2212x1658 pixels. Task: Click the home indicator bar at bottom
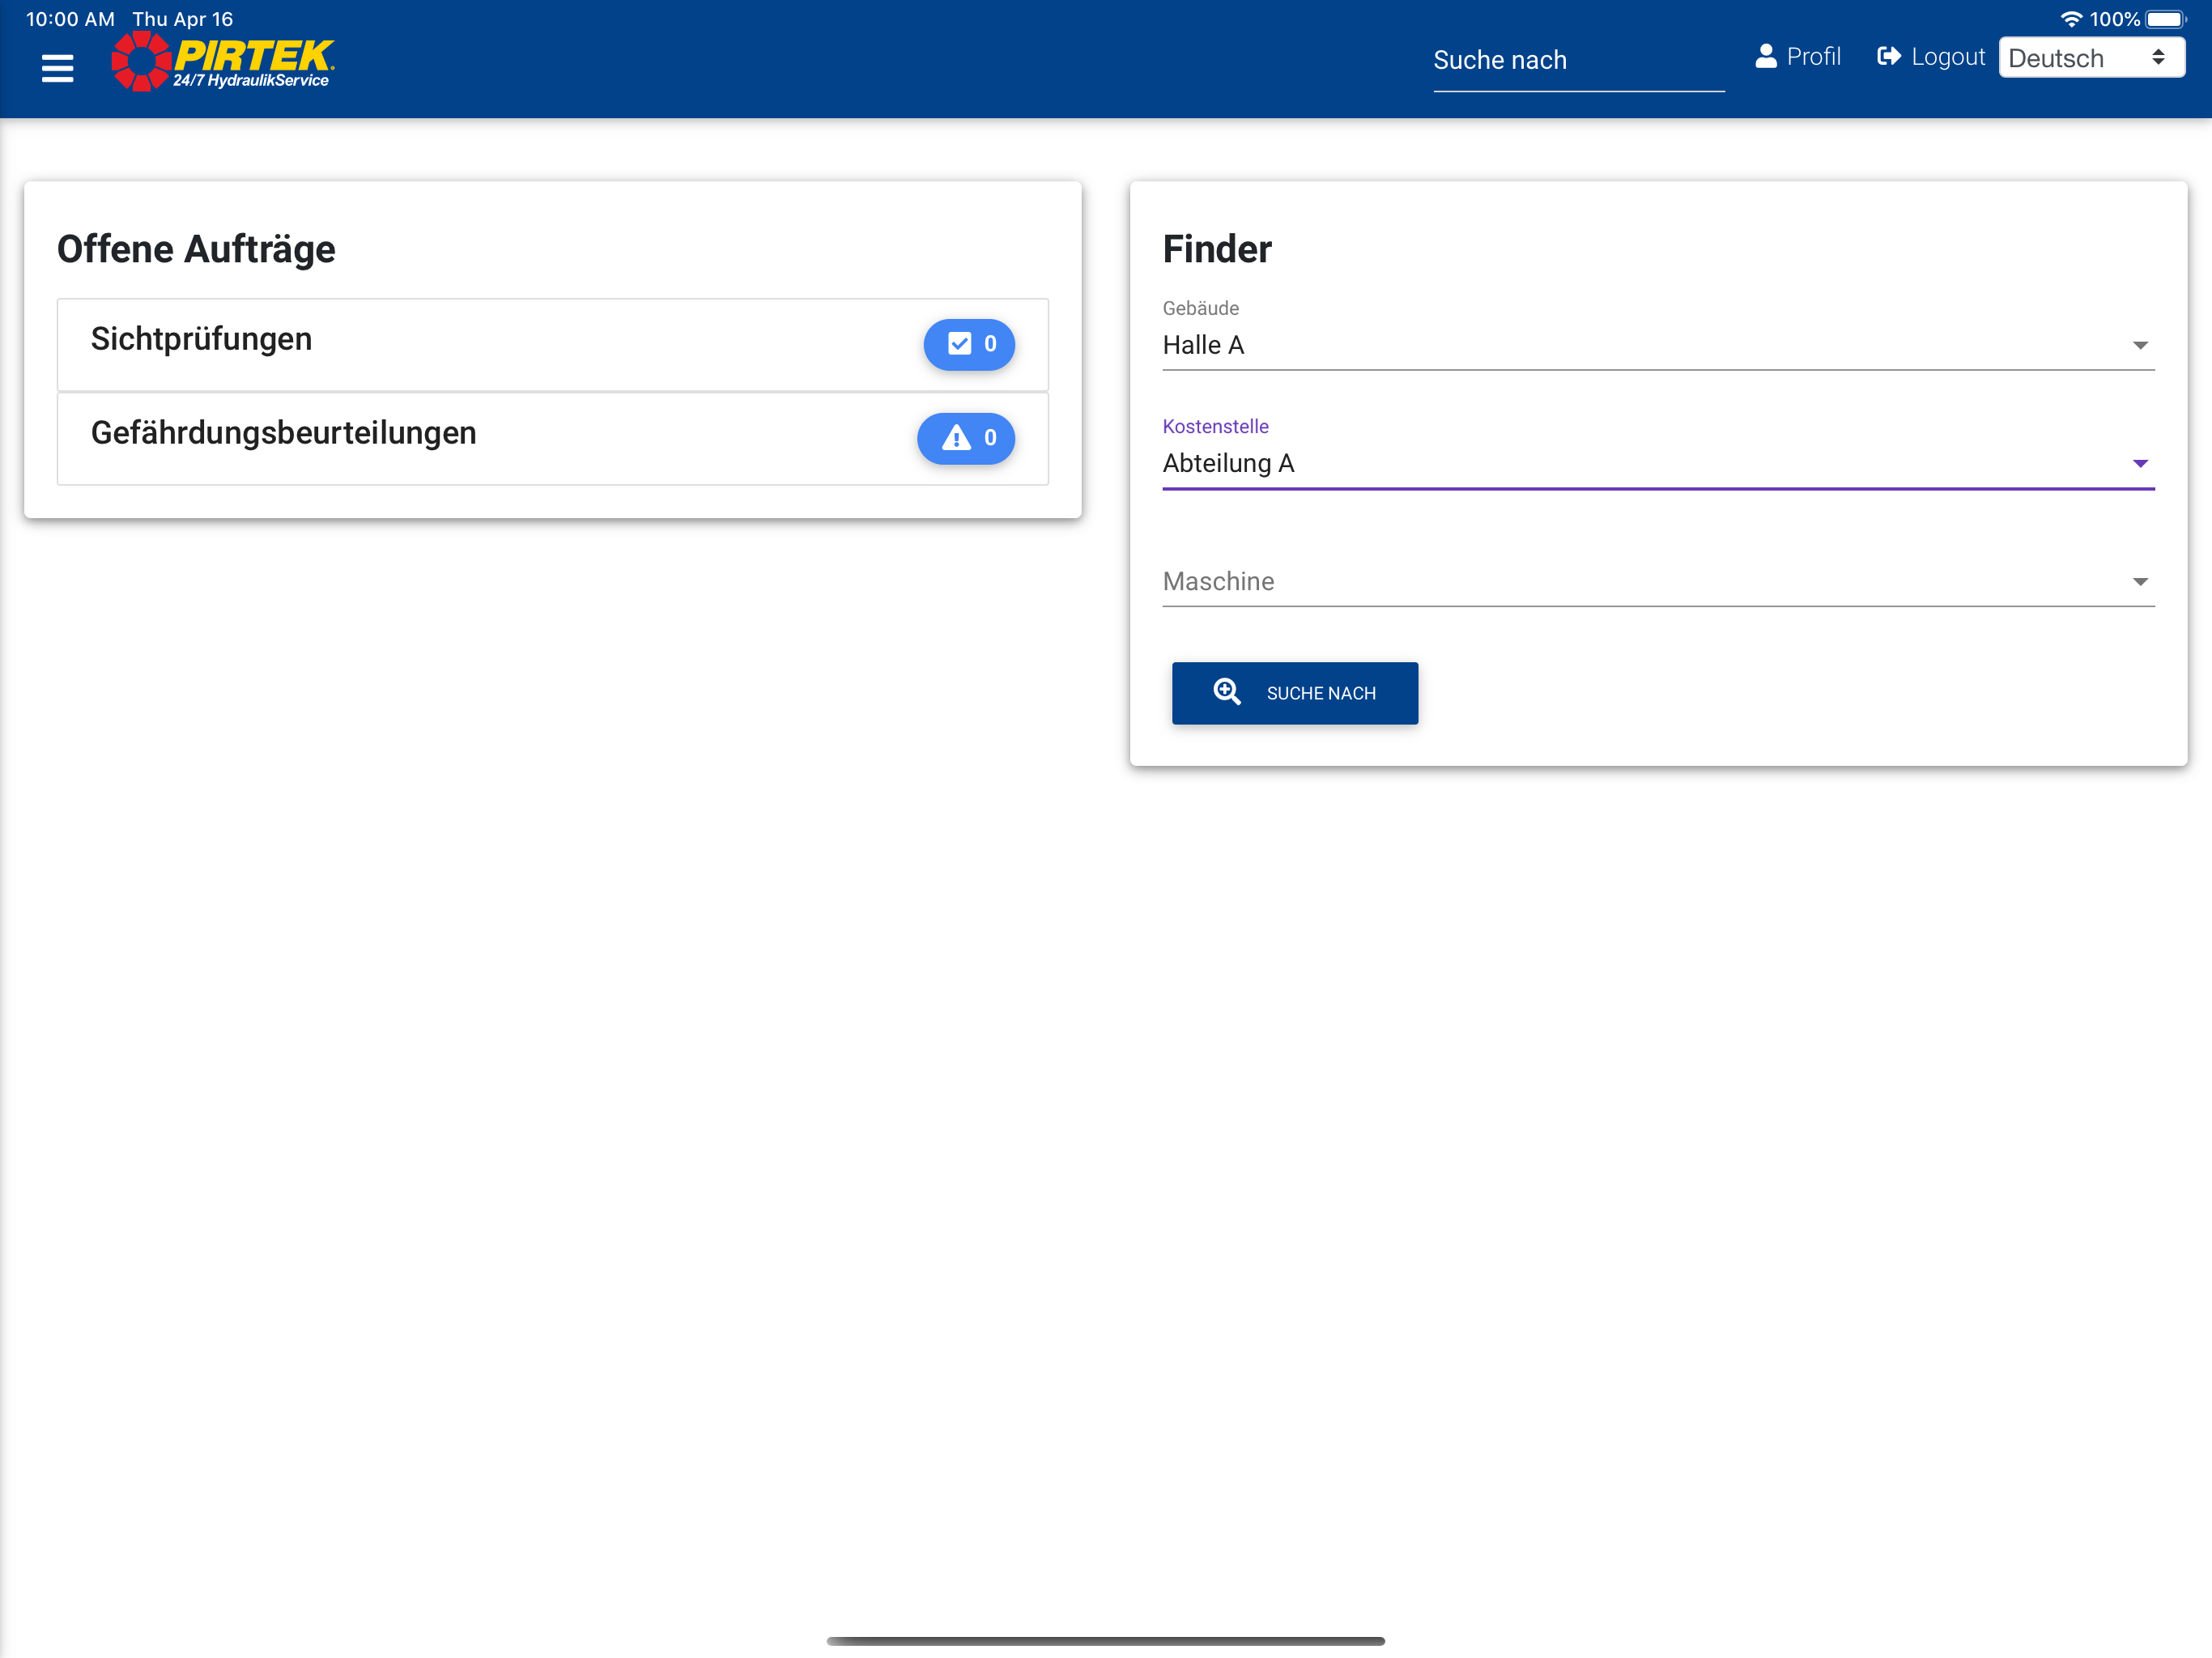tap(1105, 1640)
